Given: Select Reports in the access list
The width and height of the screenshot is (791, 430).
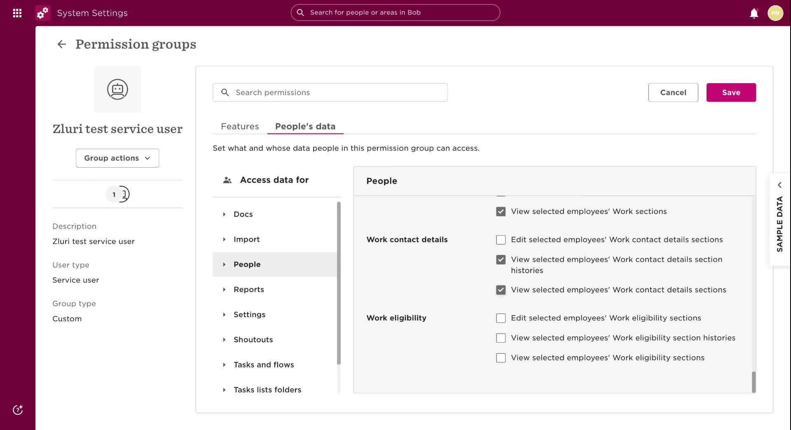Looking at the screenshot, I should 249,290.
